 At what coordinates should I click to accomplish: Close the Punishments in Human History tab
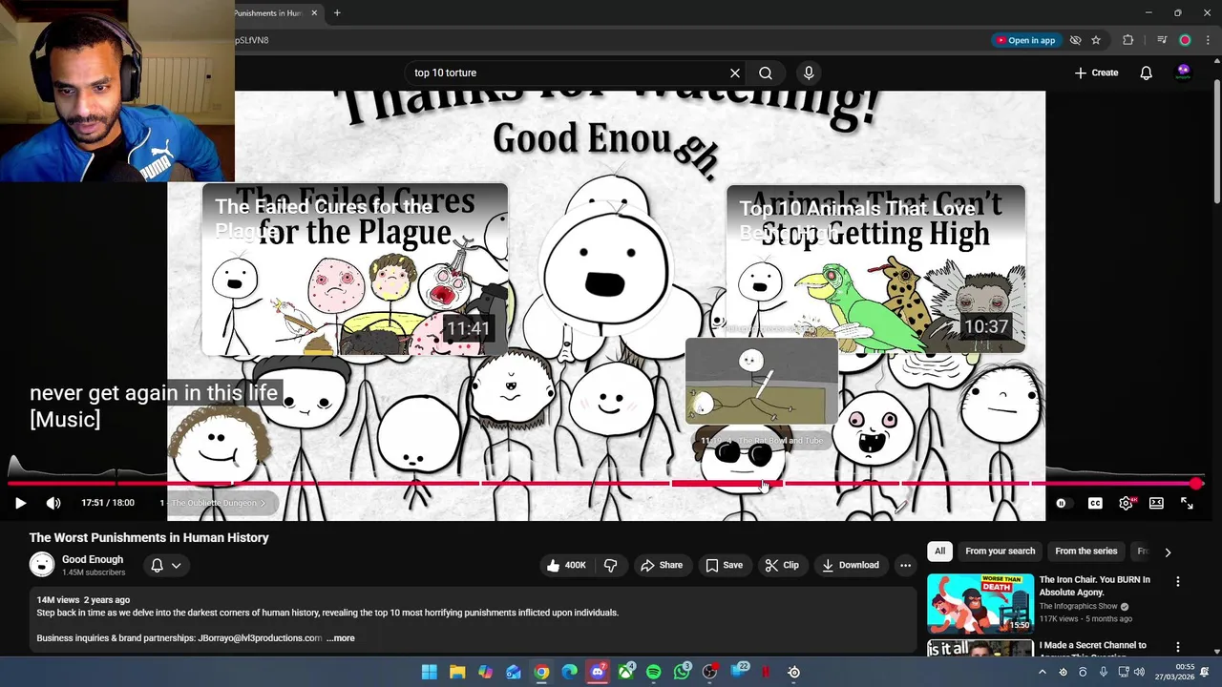314,13
